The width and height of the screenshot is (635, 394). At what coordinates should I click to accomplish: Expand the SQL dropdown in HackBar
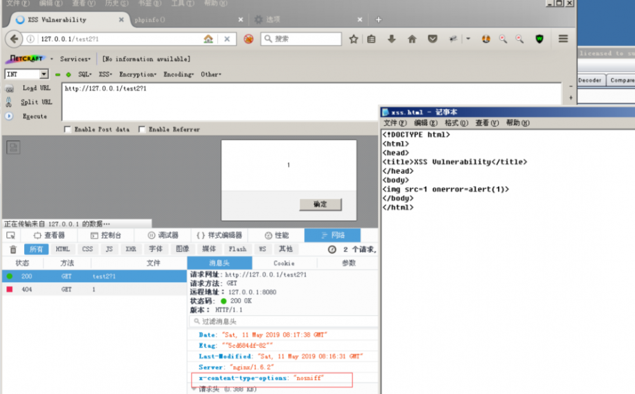85,74
